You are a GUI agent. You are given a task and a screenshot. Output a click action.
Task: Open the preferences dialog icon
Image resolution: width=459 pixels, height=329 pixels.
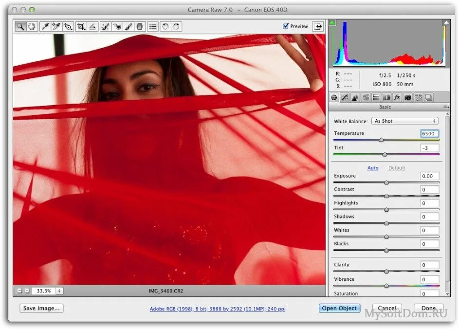(152, 27)
